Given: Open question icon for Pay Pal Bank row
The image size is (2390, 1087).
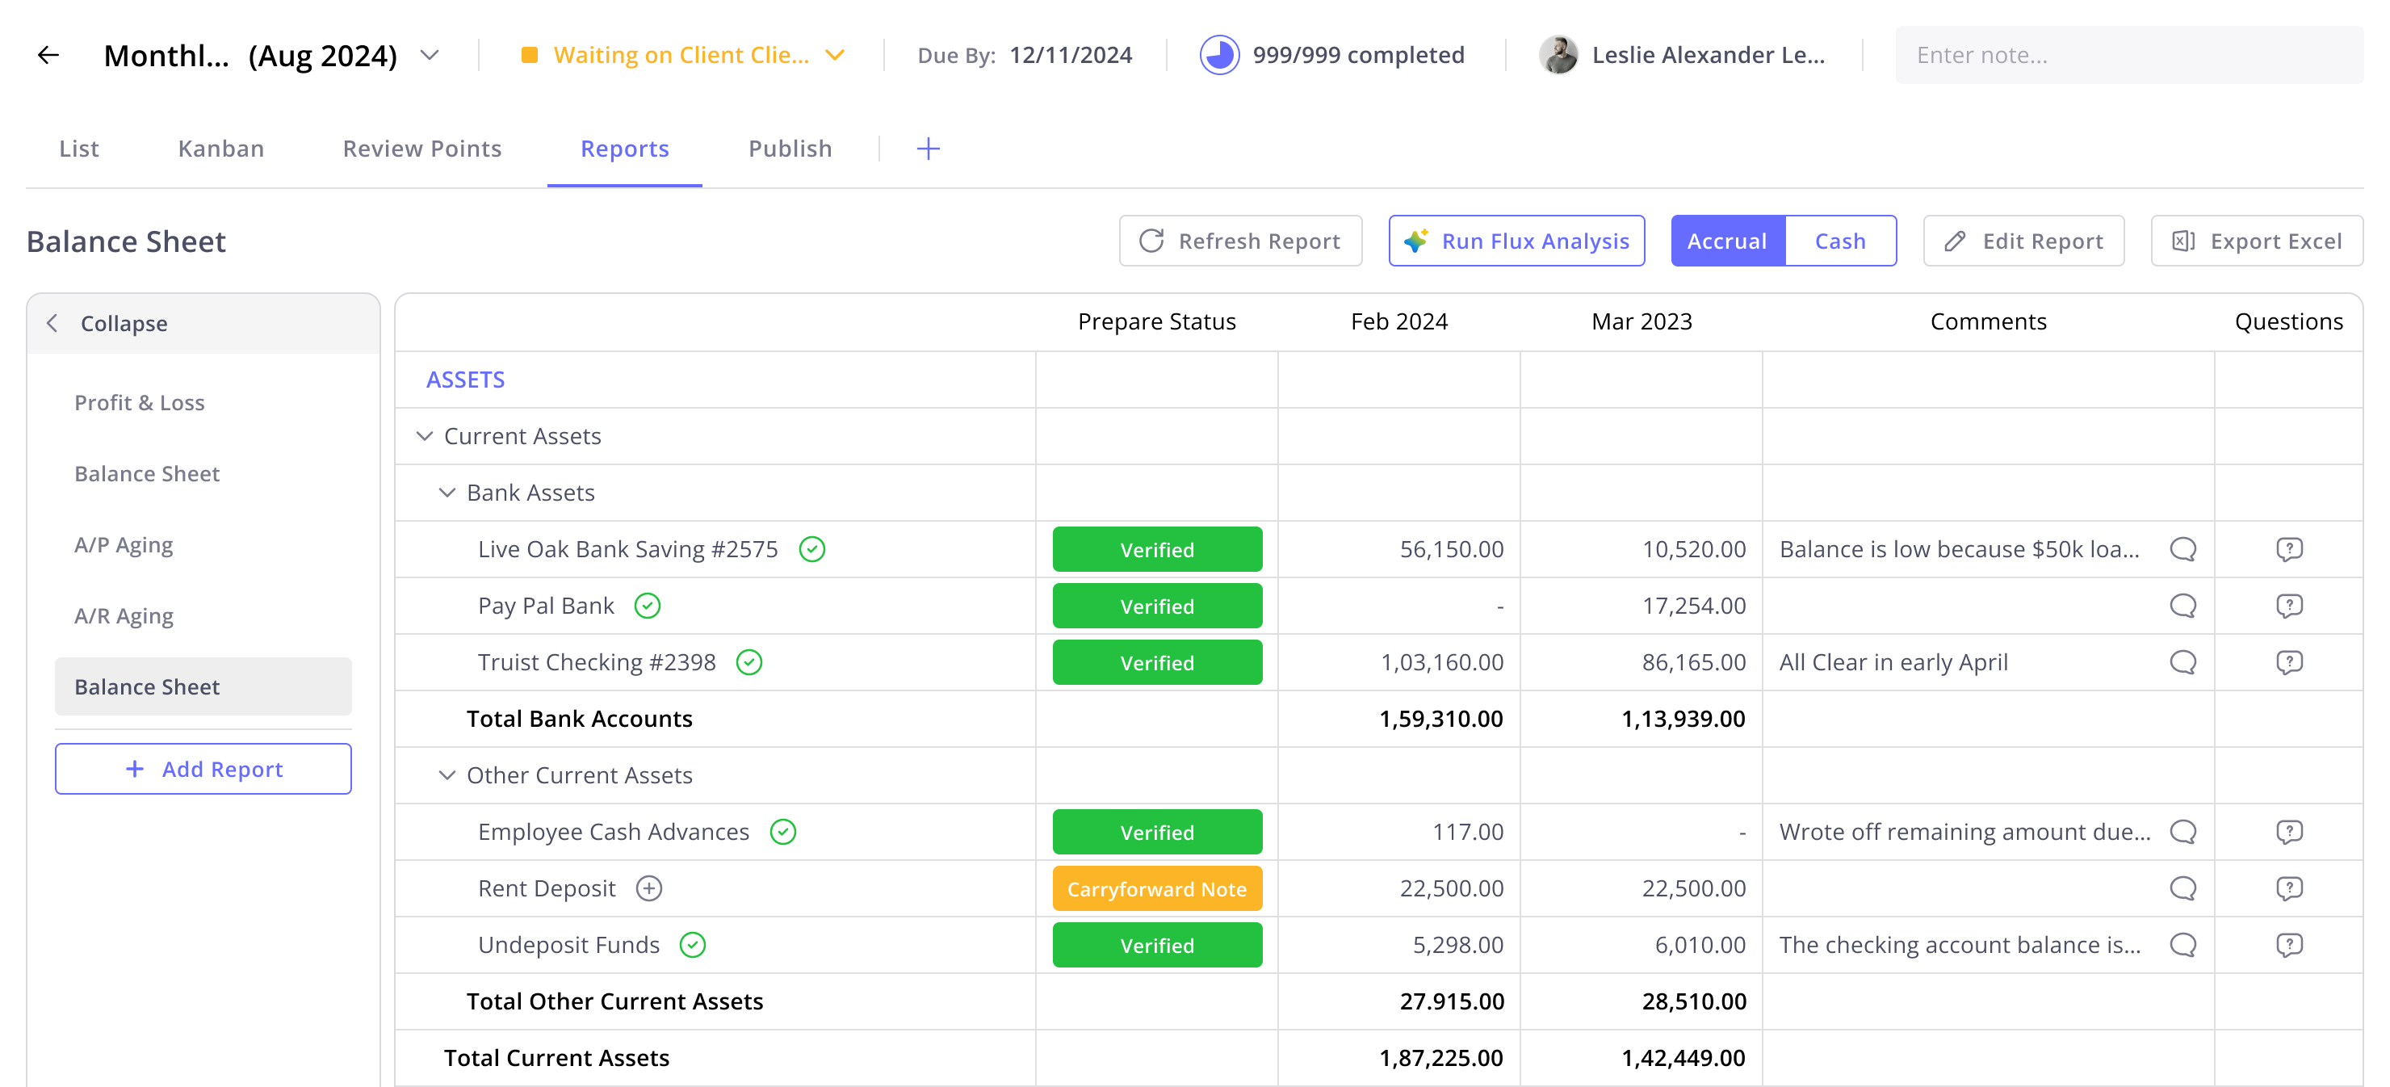Looking at the screenshot, I should click(x=2289, y=606).
